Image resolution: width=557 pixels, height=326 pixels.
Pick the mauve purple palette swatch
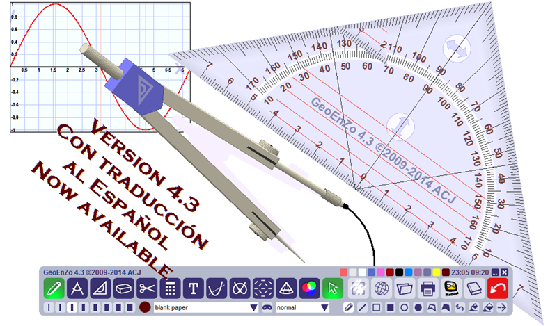(418, 272)
